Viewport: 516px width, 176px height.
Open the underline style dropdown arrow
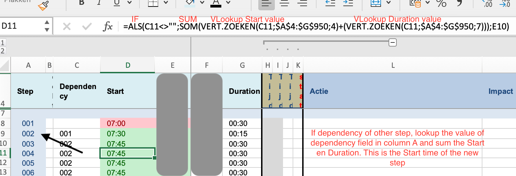pyautogui.click(x=129, y=3)
